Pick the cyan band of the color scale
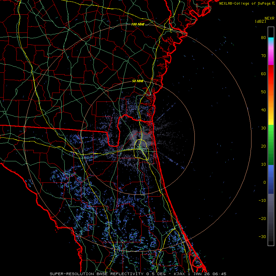 [271, 40]
